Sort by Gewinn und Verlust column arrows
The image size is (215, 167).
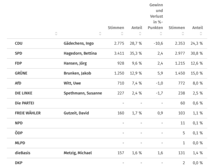pos(161,34)
